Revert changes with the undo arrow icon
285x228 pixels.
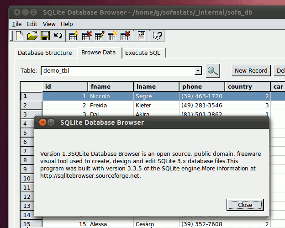[x=58, y=36]
